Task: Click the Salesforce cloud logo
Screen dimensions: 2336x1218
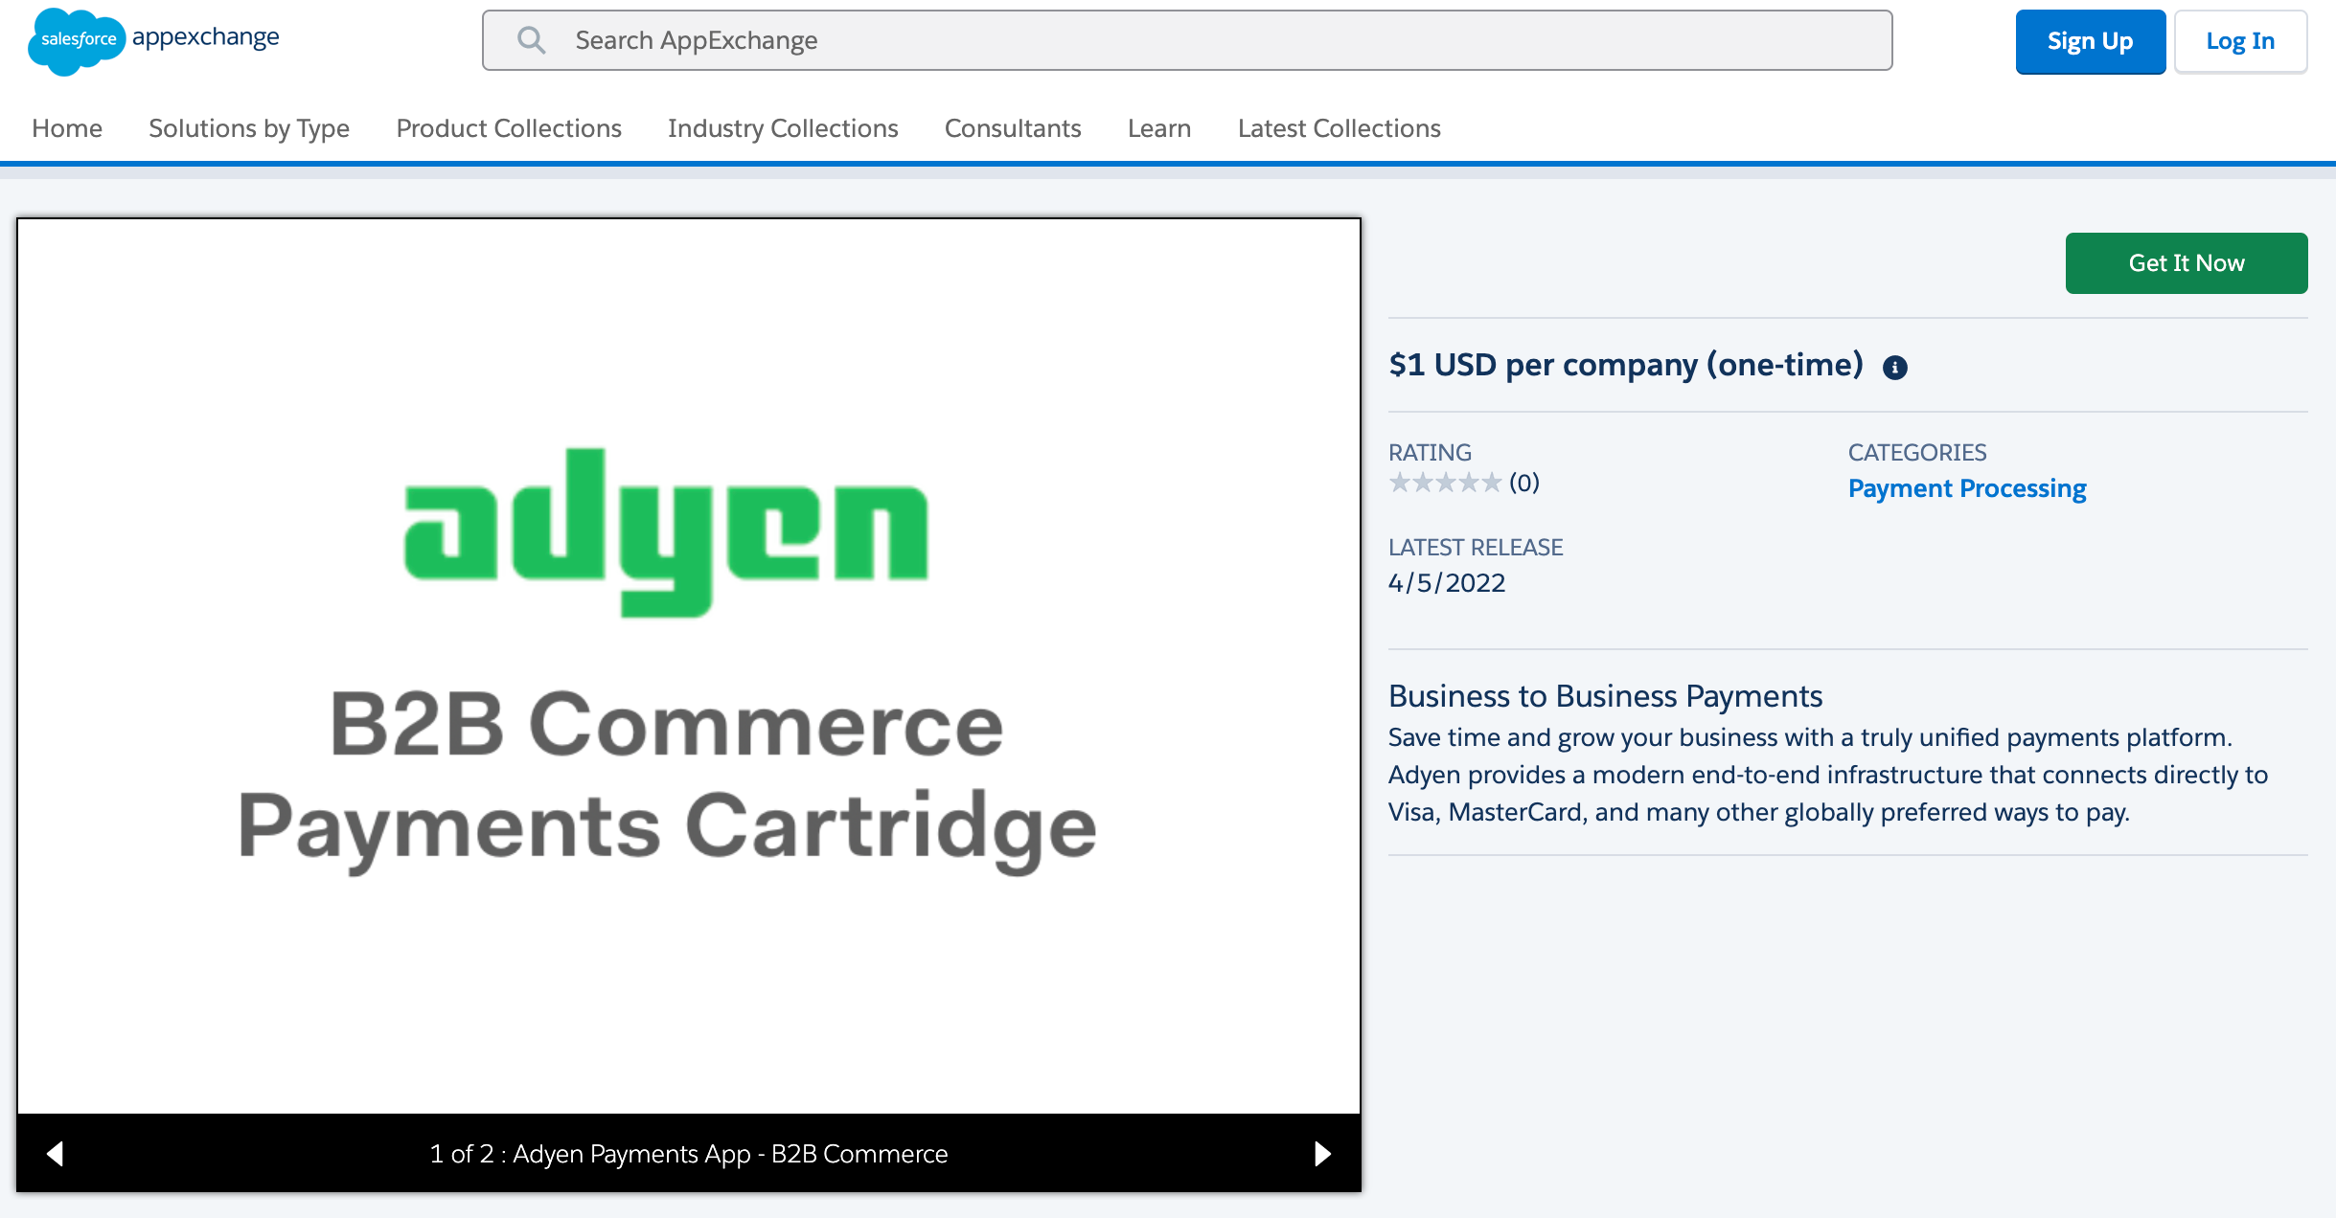Action: (77, 40)
